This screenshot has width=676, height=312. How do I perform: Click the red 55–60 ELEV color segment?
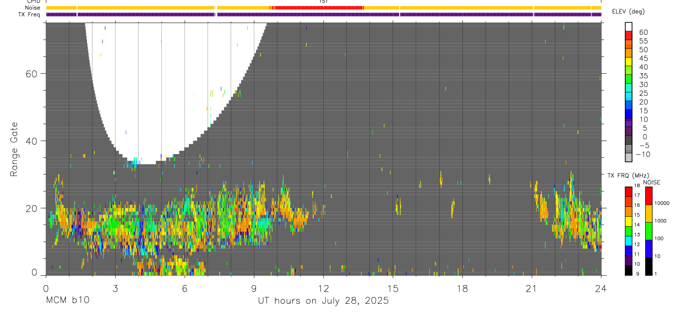[629, 36]
